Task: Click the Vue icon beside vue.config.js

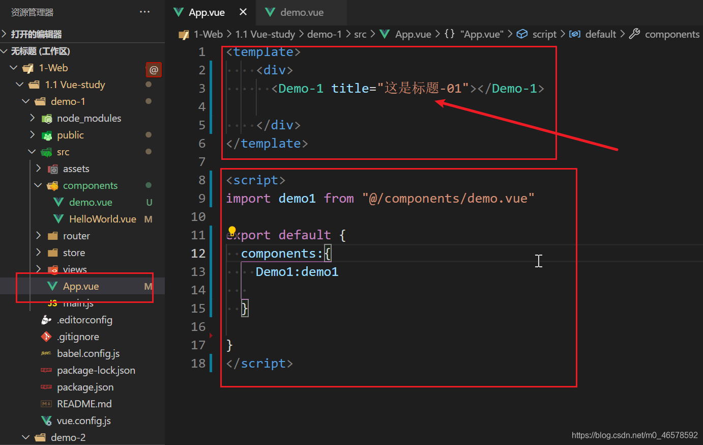Action: 46,421
